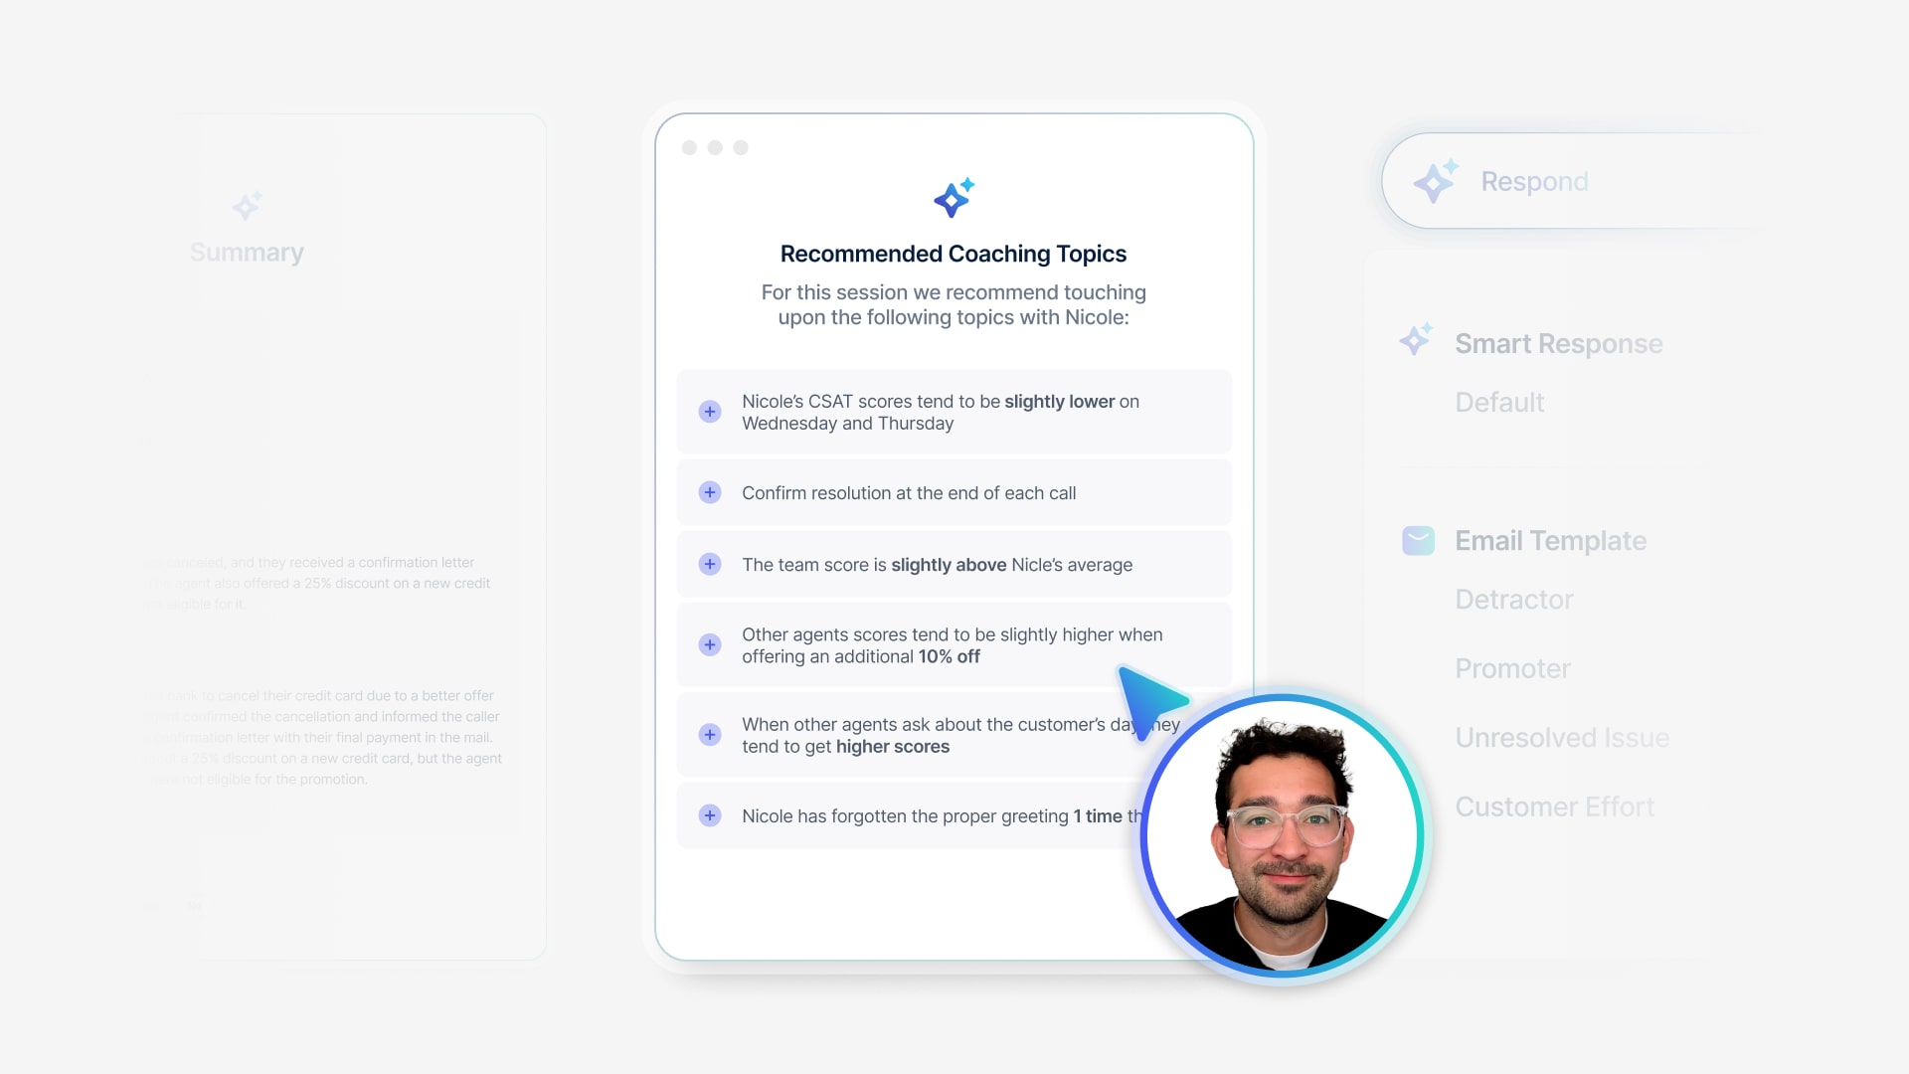Click sparkle icon above Recommended Coaching Topics

pyautogui.click(x=954, y=198)
